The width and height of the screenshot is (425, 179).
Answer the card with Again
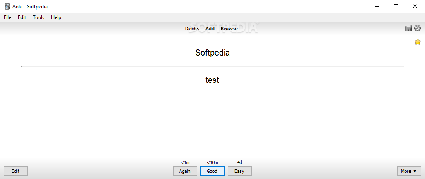(x=185, y=171)
